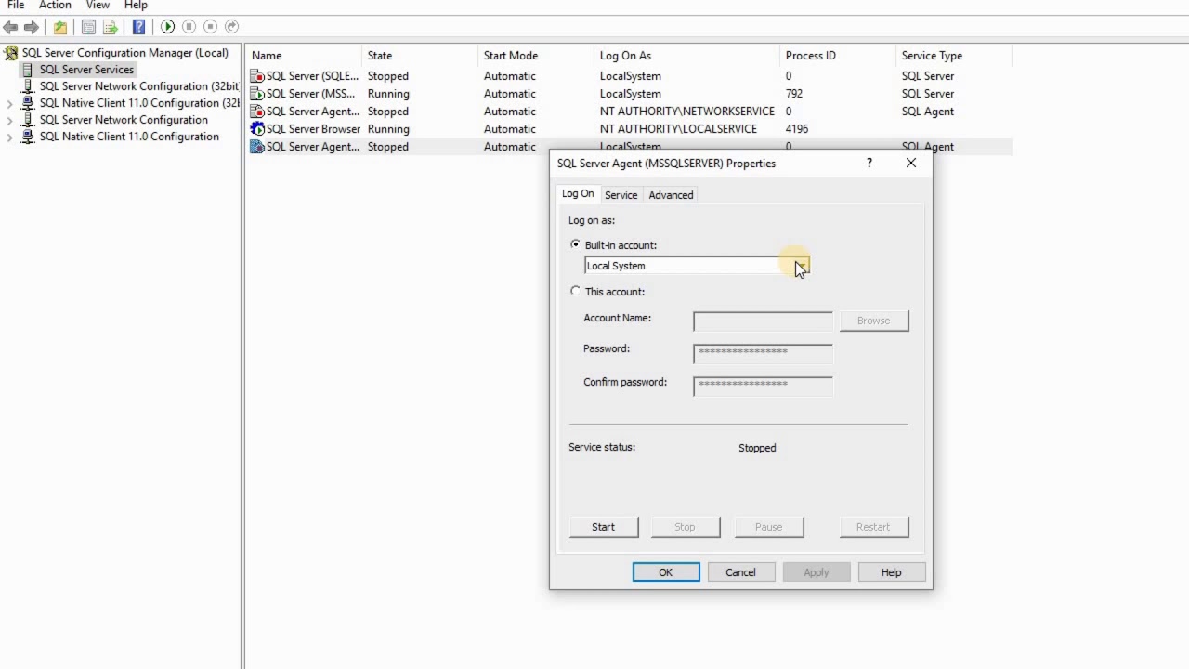Select the SQL Server Browser row name
Screen dimensions: 1189x669
click(313, 129)
